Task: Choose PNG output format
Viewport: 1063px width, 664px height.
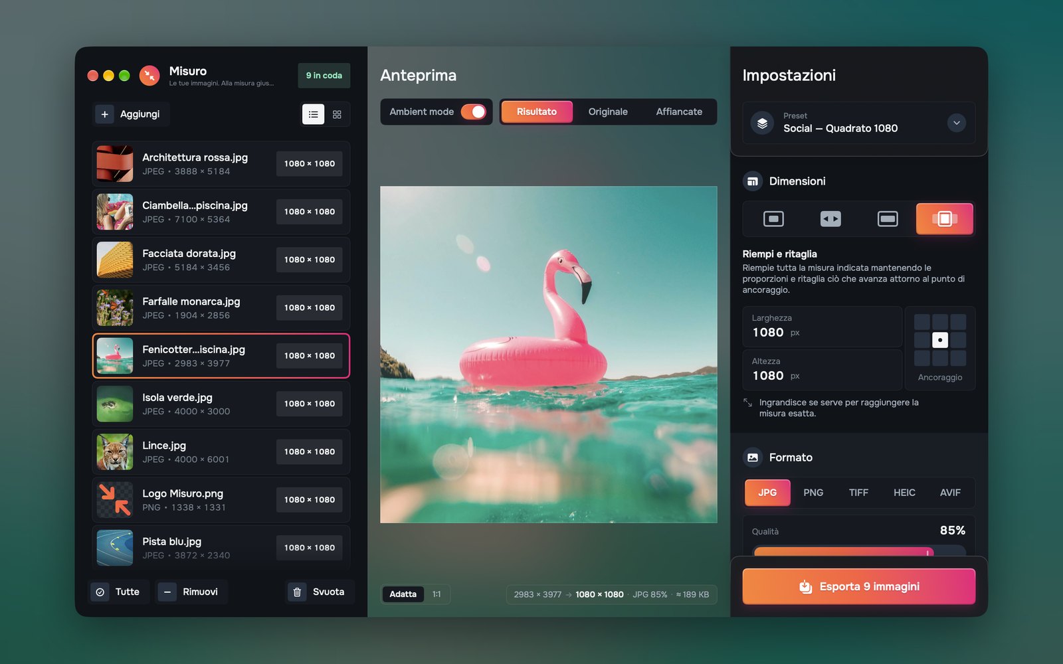Action: tap(813, 493)
